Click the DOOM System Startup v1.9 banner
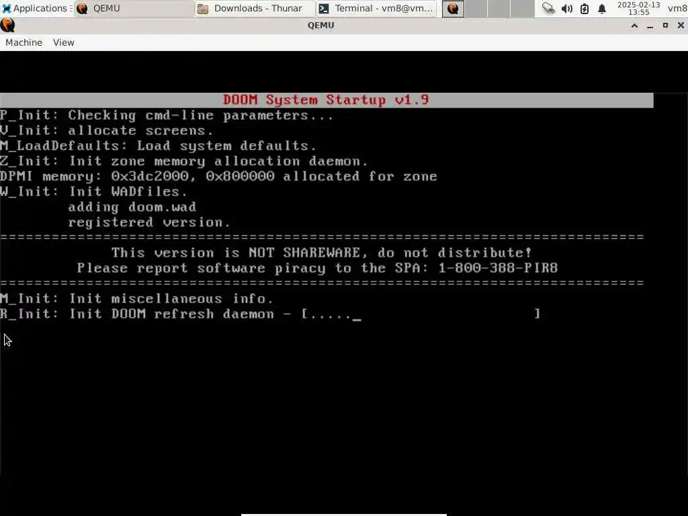Viewport: 688px width, 516px height. point(327,100)
